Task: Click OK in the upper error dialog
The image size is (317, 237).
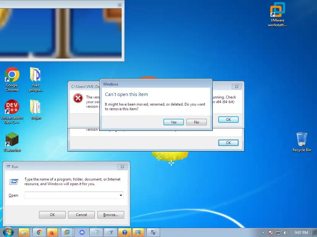Action: [x=228, y=119]
